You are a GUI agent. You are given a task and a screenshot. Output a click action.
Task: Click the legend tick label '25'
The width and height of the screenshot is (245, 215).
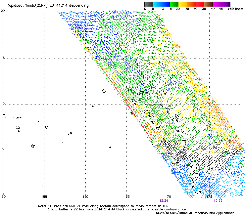[187, 9]
